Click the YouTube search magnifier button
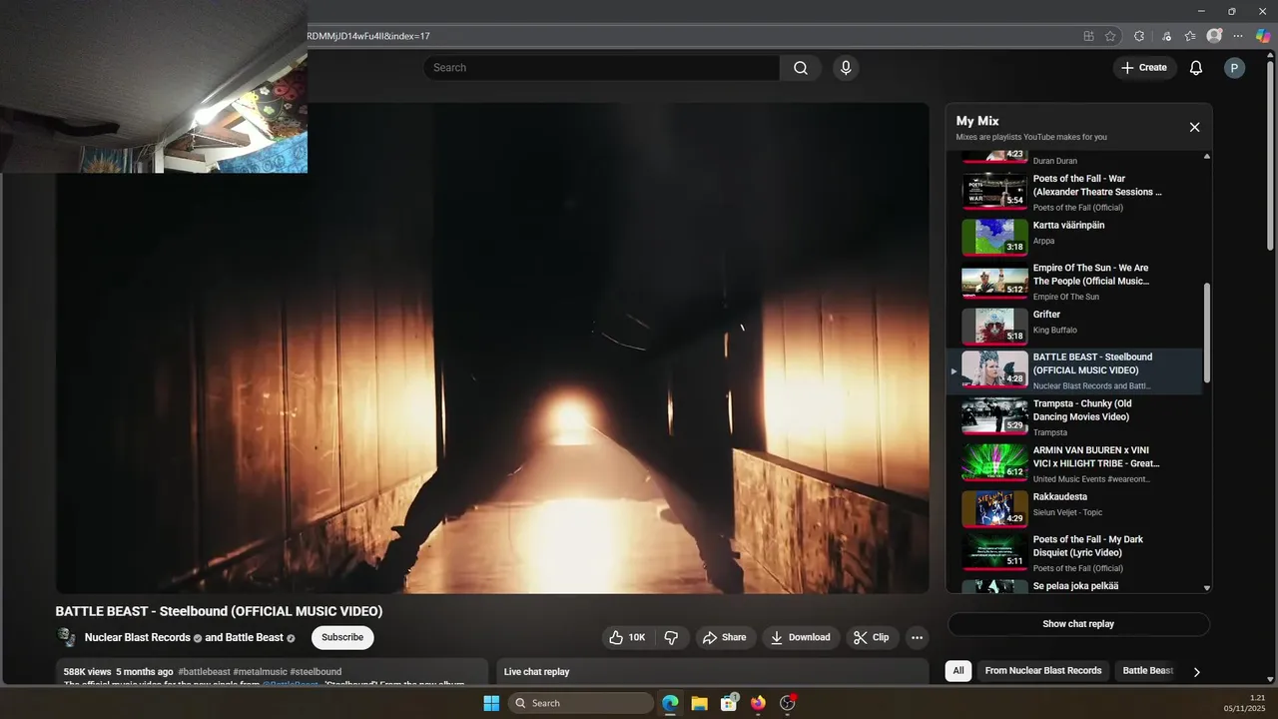The width and height of the screenshot is (1278, 719). click(x=801, y=68)
